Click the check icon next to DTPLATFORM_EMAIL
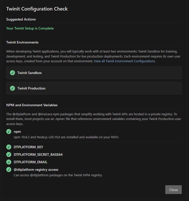 click(9, 162)
